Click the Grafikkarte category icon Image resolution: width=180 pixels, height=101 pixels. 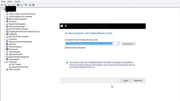tap(7, 34)
